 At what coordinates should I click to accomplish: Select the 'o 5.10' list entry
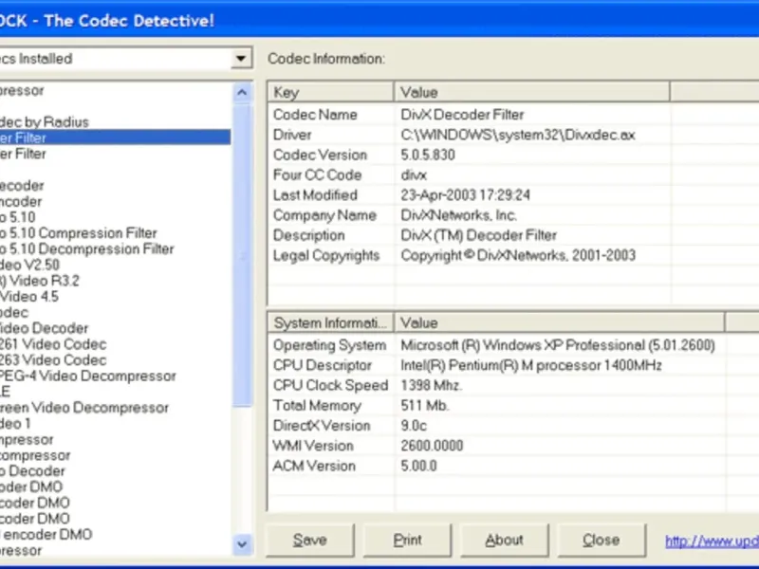pyautogui.click(x=18, y=217)
